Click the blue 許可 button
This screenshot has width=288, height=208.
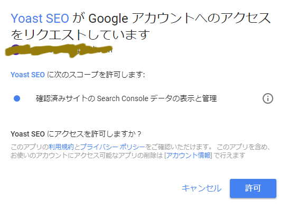253,188
